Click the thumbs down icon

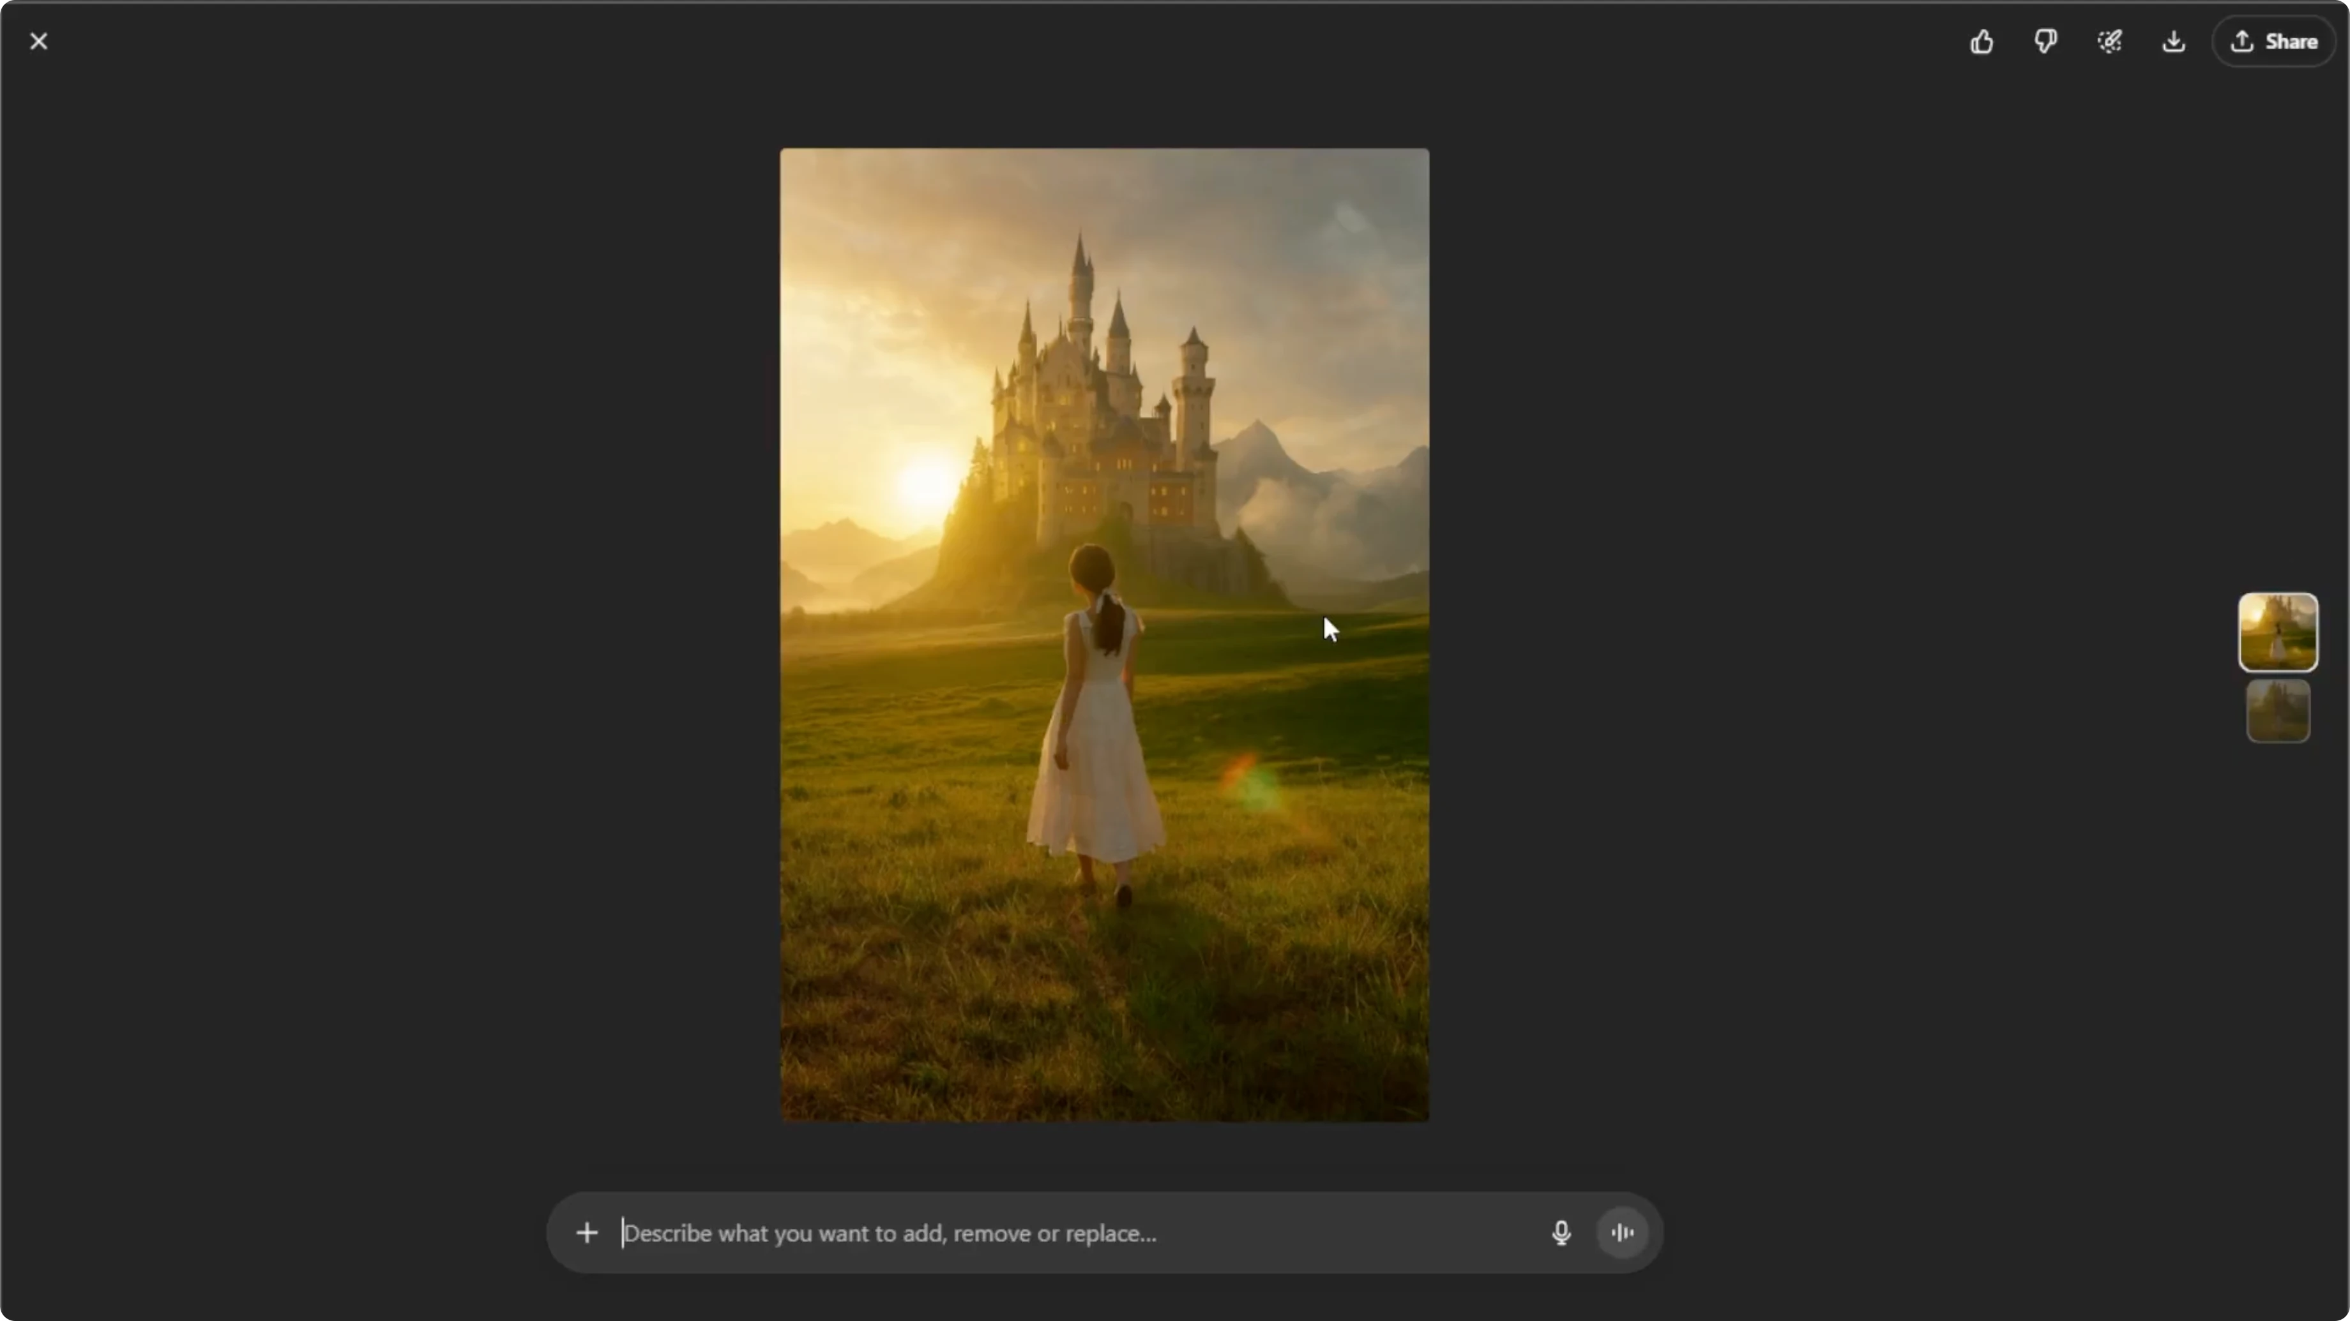click(x=2045, y=41)
